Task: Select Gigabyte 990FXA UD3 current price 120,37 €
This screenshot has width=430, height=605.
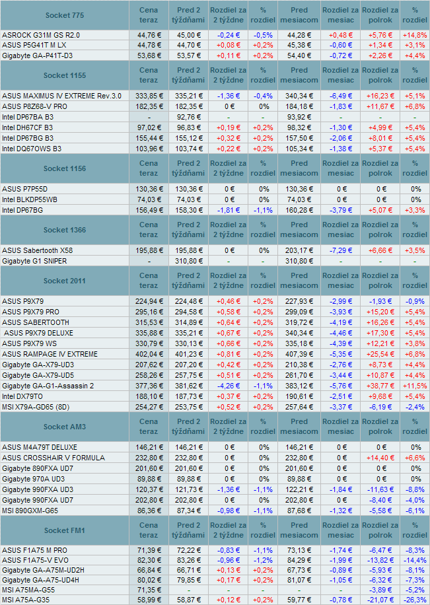Action: pyautogui.click(x=149, y=489)
